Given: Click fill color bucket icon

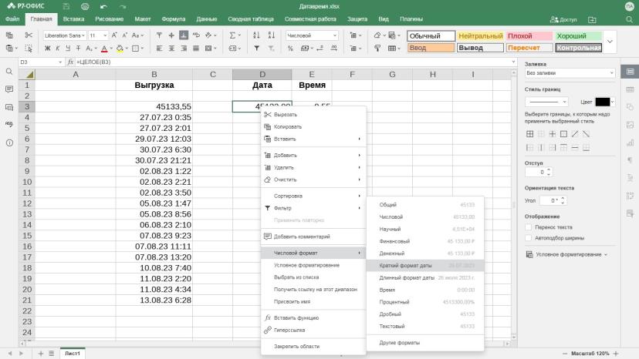Looking at the screenshot, I should click(x=120, y=49).
